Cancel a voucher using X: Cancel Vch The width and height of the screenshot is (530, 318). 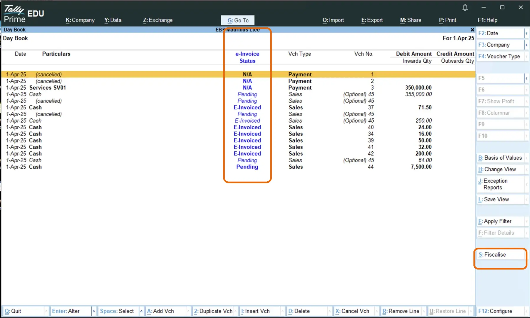pos(352,311)
